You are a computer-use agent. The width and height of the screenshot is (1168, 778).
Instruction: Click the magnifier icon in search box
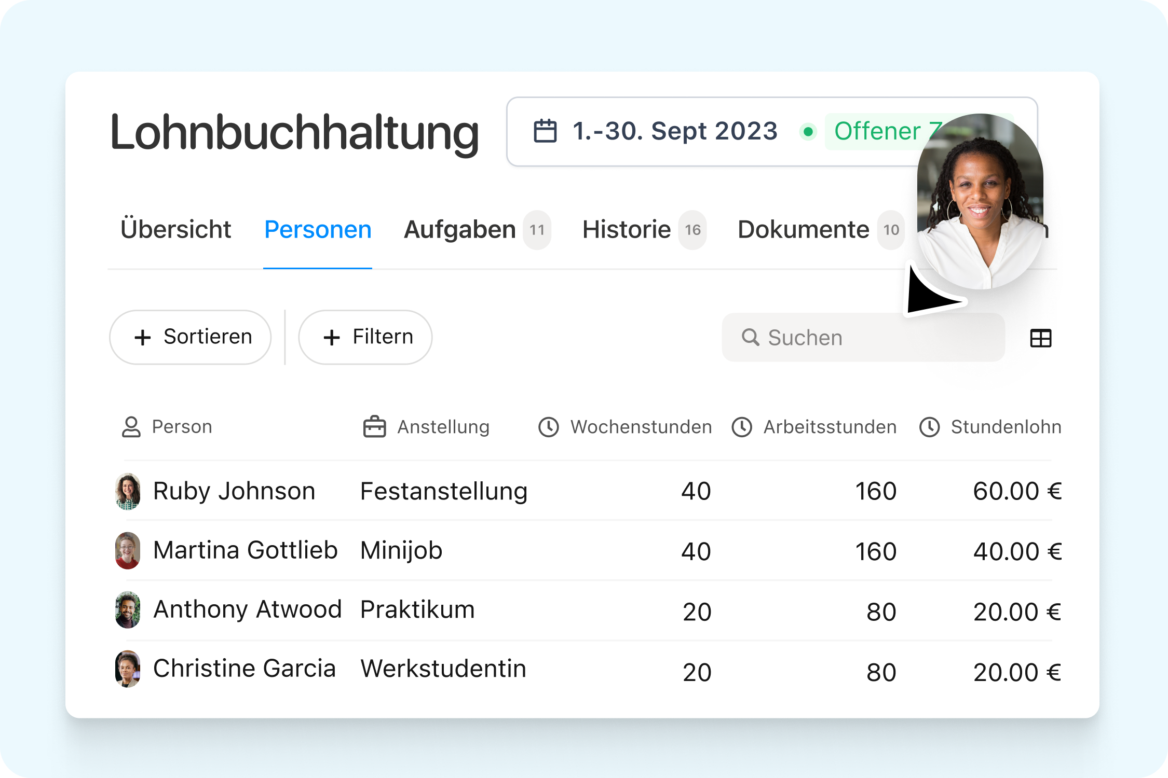pyautogui.click(x=751, y=337)
